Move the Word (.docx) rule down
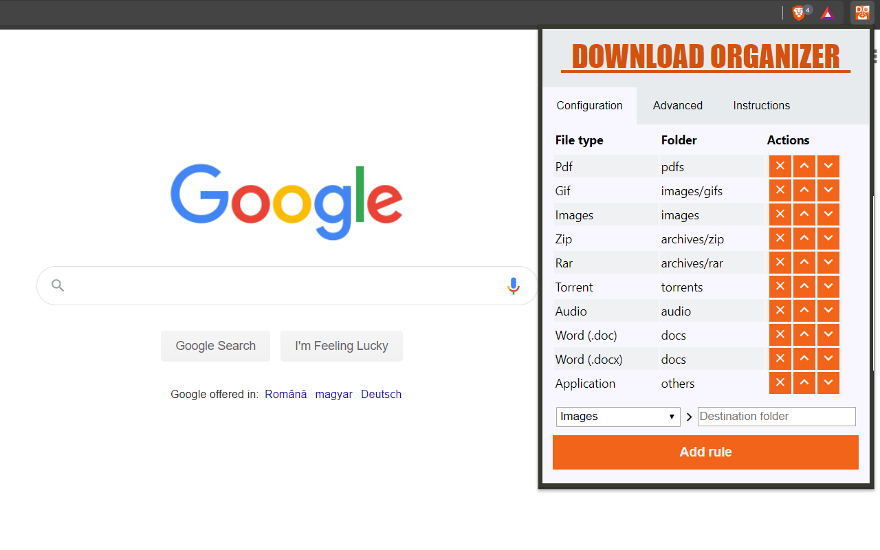This screenshot has width=880, height=550. click(828, 359)
